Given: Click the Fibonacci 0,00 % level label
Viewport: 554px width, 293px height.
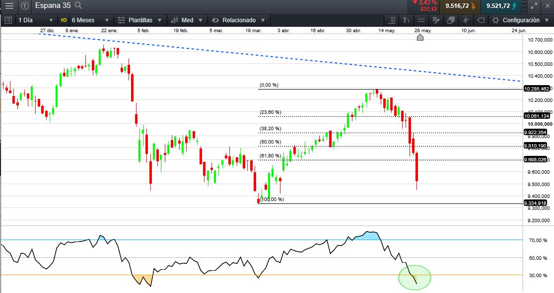Looking at the screenshot, I should coord(269,85).
